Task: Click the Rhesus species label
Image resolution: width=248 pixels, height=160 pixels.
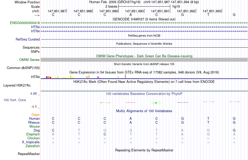Action: [34, 122]
